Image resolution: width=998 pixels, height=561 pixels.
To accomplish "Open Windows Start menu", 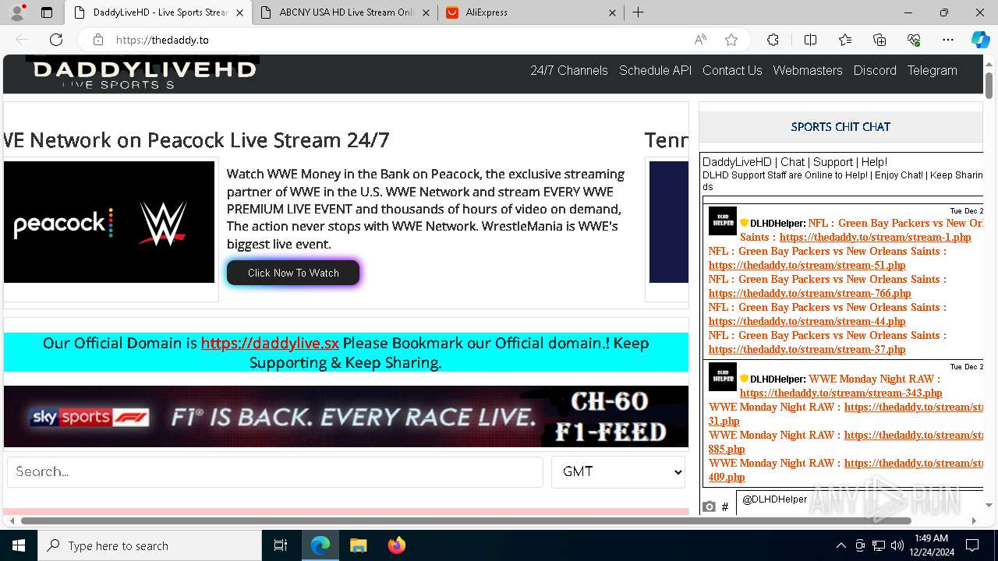I will click(x=19, y=545).
